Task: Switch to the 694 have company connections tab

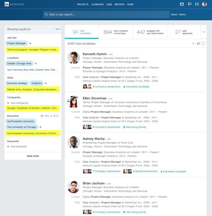Action: pos(116,32)
